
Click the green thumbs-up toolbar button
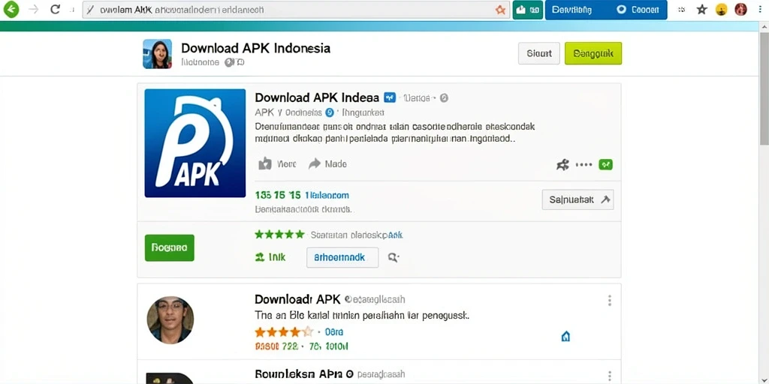click(528, 10)
